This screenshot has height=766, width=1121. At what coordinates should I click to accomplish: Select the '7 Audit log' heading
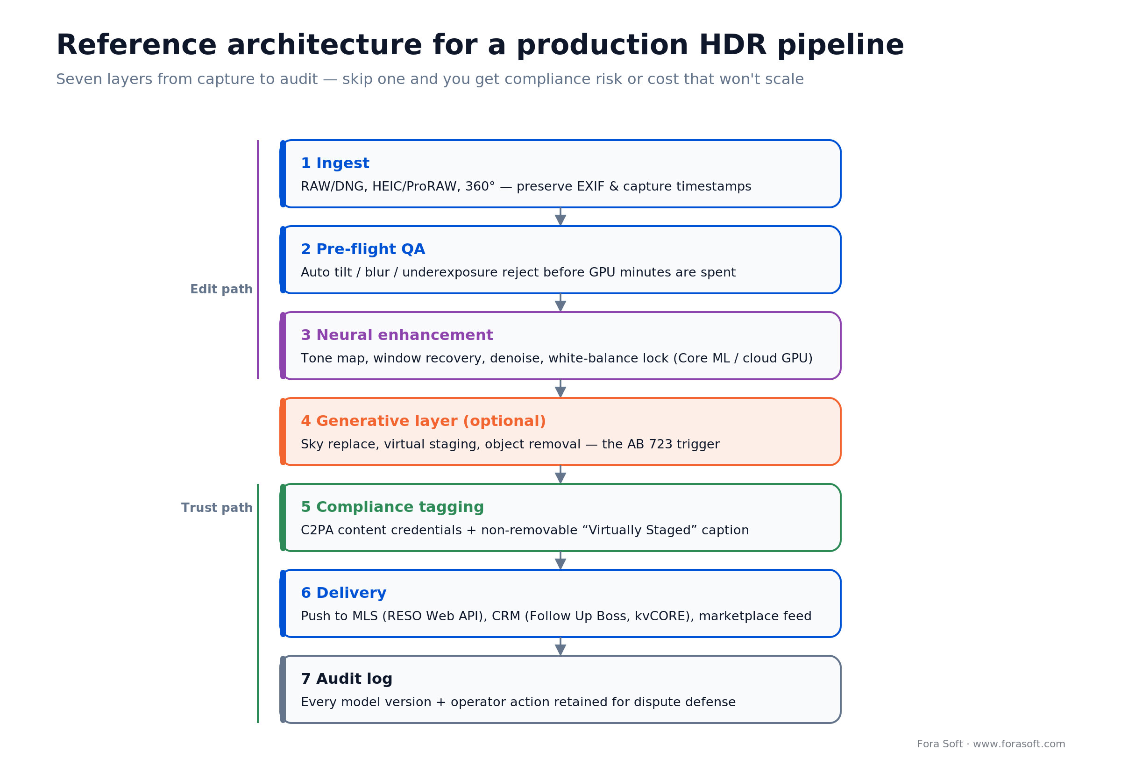tap(346, 679)
